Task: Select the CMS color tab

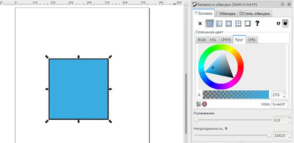Action: [252, 40]
